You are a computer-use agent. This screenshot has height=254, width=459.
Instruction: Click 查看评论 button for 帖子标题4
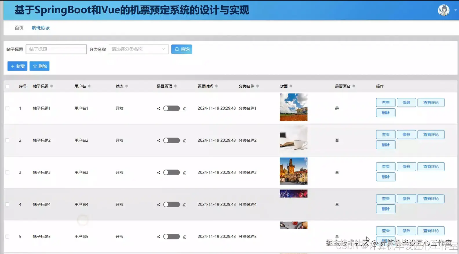tap(431, 199)
